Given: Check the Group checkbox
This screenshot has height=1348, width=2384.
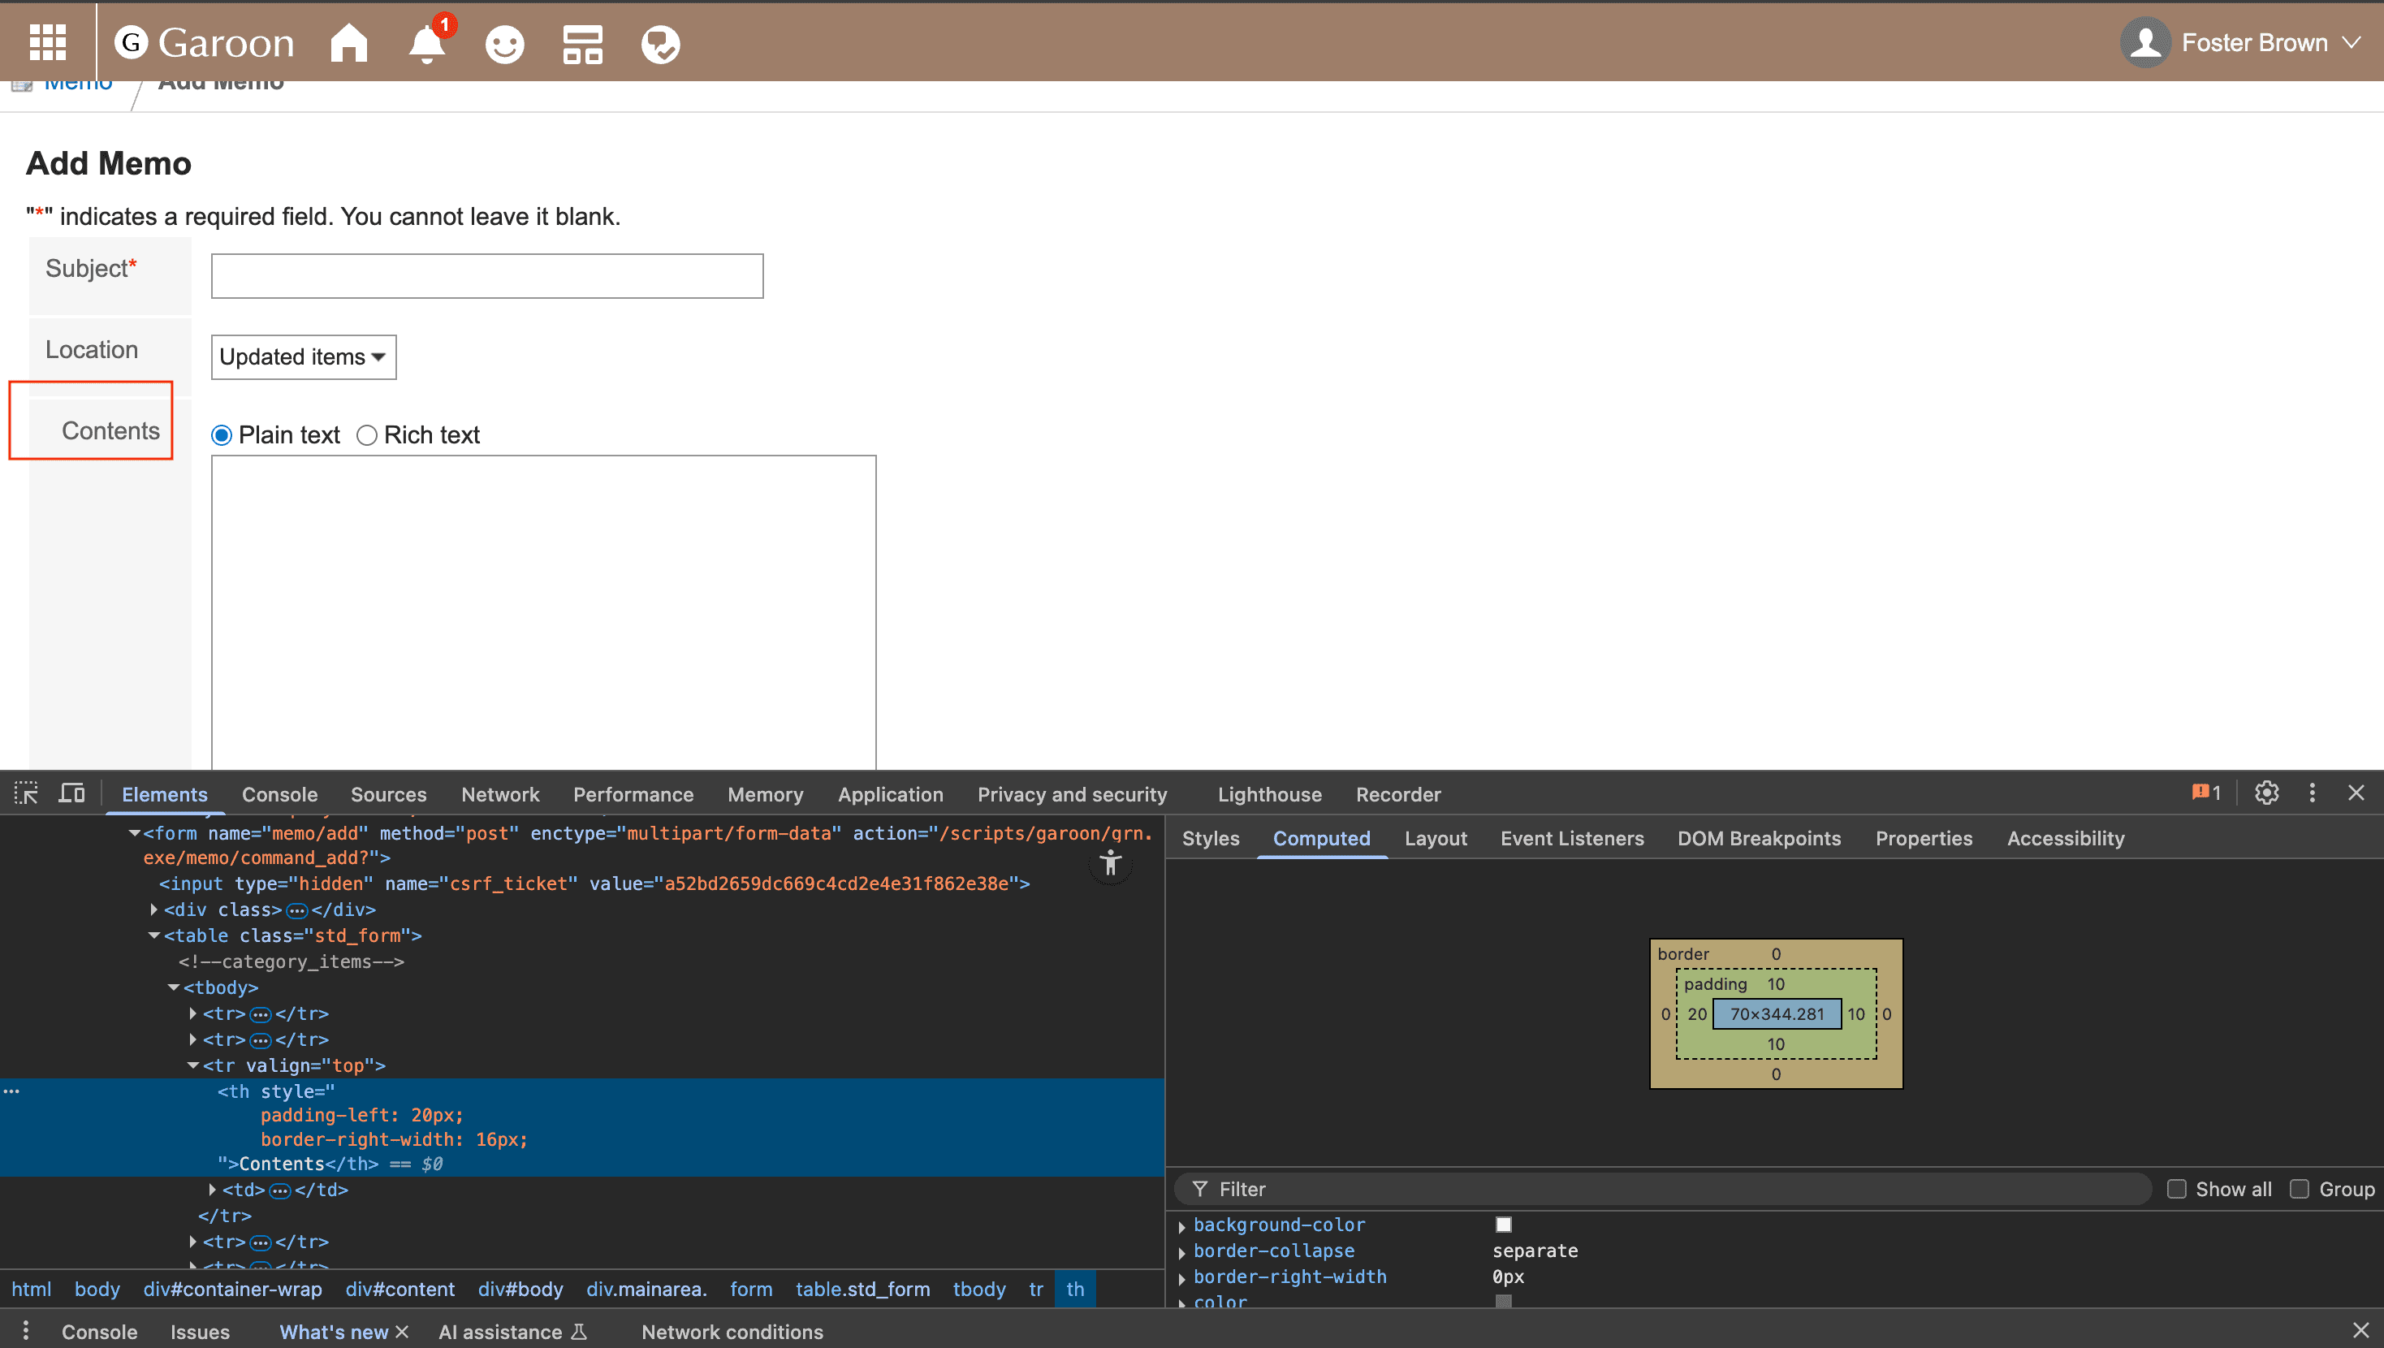Looking at the screenshot, I should point(2300,1189).
